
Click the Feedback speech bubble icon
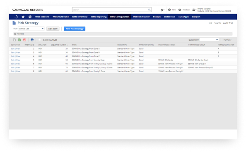tap(180, 10)
